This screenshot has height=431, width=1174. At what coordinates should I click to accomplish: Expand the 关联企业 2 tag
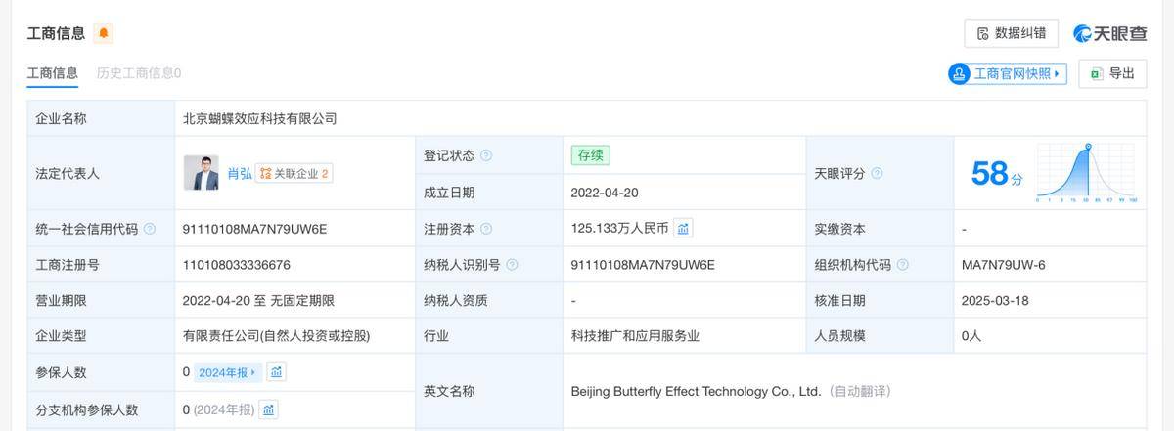coord(293,173)
